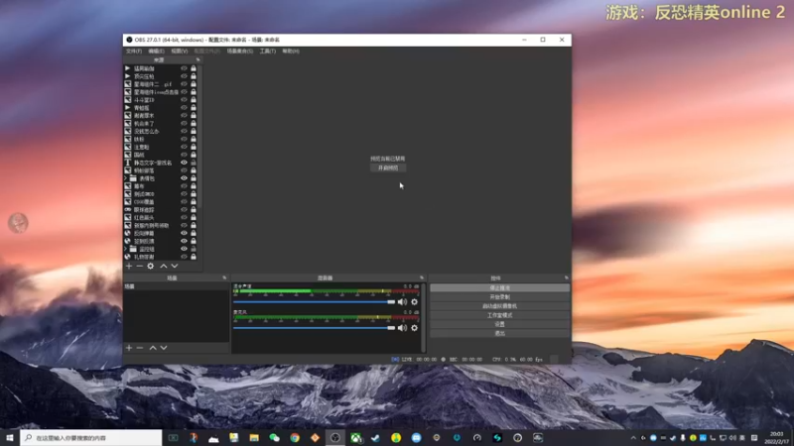
Task: Lock the 静态文字-壁纸名 source
Action: [194, 163]
